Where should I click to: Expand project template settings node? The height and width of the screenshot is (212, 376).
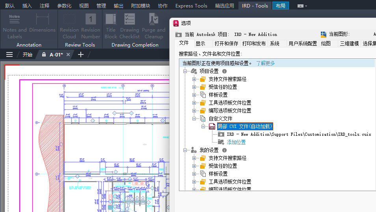pyautogui.click(x=194, y=95)
